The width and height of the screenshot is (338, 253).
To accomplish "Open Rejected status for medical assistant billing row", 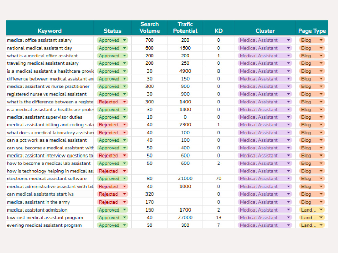I will (x=112, y=125).
